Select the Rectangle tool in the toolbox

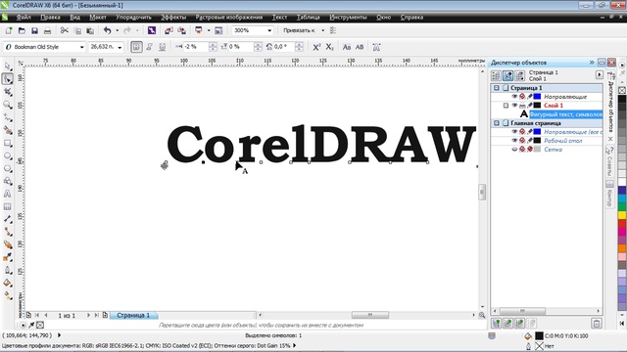pyautogui.click(x=7, y=143)
